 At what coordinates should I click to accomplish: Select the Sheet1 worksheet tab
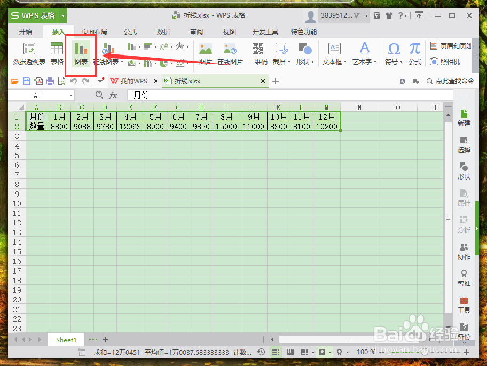pyautogui.click(x=66, y=340)
